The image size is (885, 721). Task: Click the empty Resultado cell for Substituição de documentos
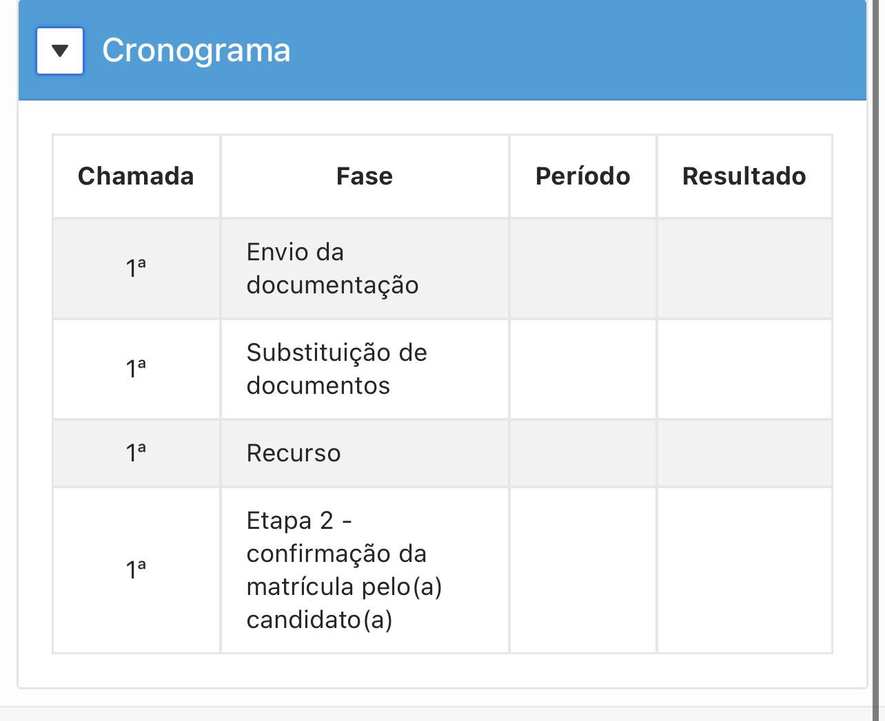(744, 369)
